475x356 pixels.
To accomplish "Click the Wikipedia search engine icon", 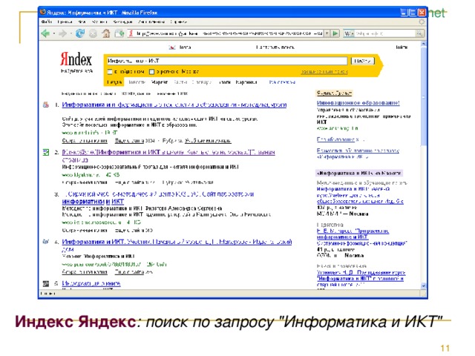I will click(x=347, y=33).
